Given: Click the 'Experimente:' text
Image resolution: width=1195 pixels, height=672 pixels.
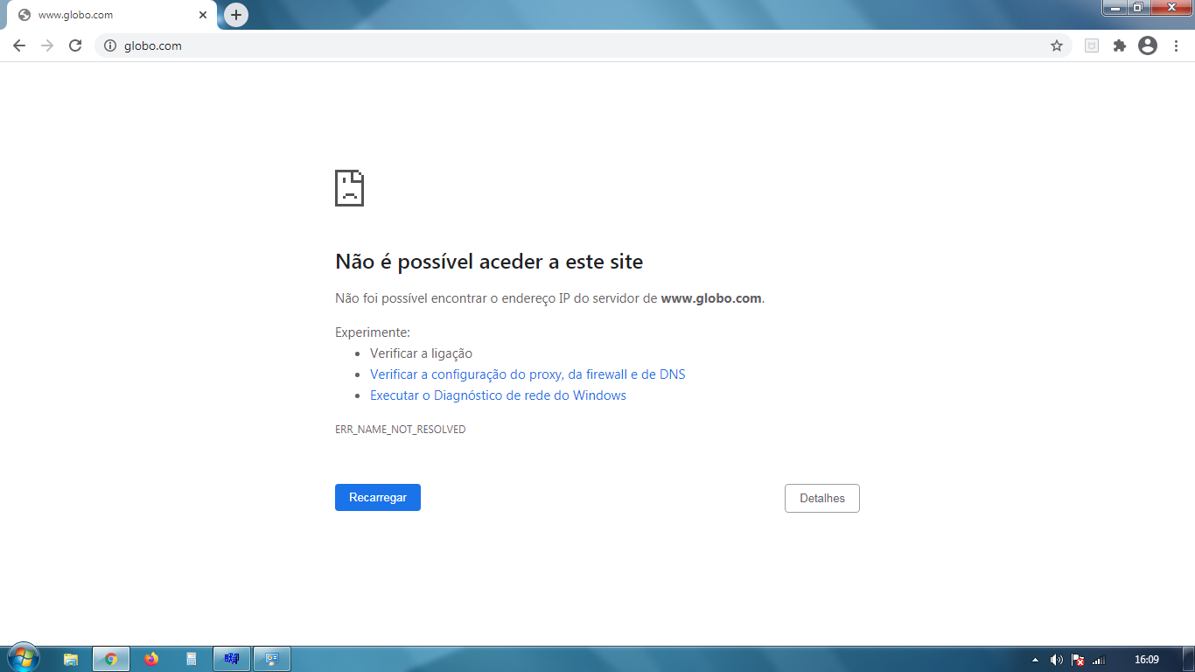Looking at the screenshot, I should 373,332.
